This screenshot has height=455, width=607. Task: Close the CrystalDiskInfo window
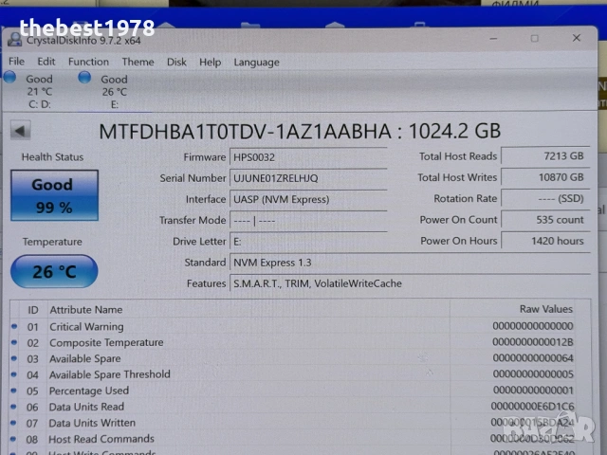point(577,38)
